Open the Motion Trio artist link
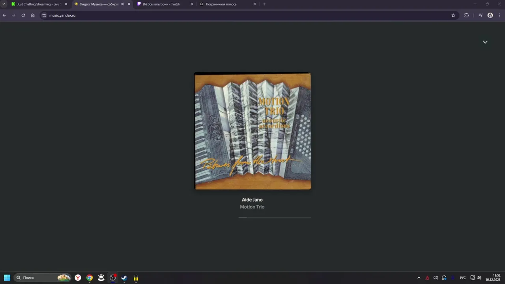505x284 pixels. tap(252, 207)
